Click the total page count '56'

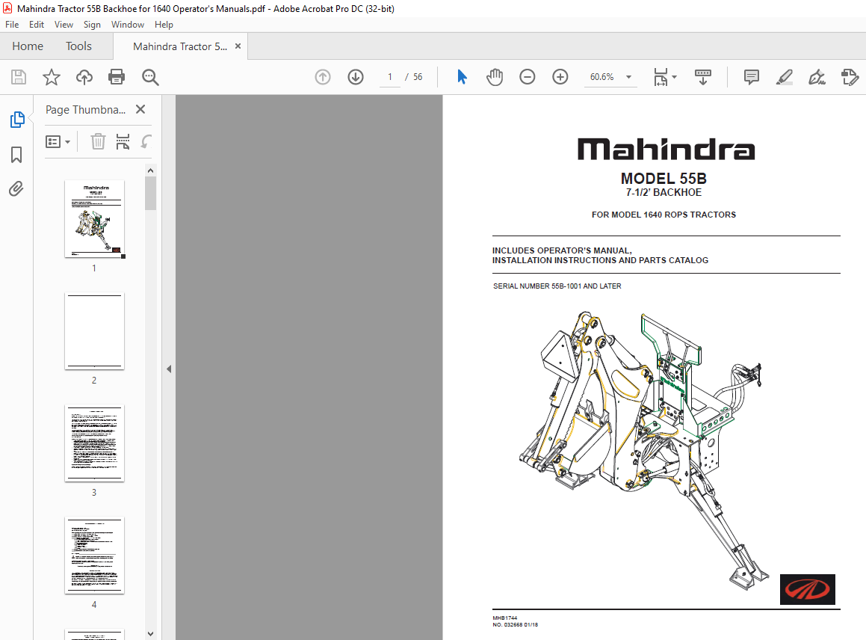click(x=418, y=77)
